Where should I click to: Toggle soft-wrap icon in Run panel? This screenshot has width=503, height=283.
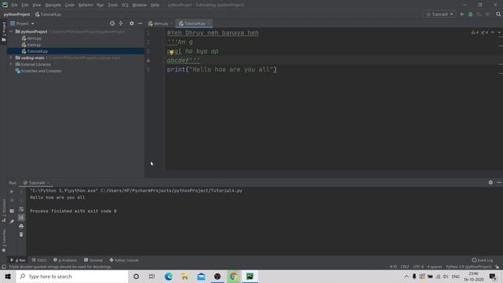(x=21, y=209)
